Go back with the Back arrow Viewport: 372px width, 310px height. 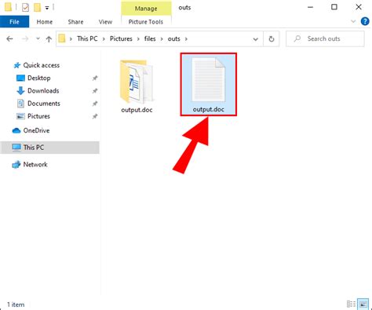[x=9, y=39]
